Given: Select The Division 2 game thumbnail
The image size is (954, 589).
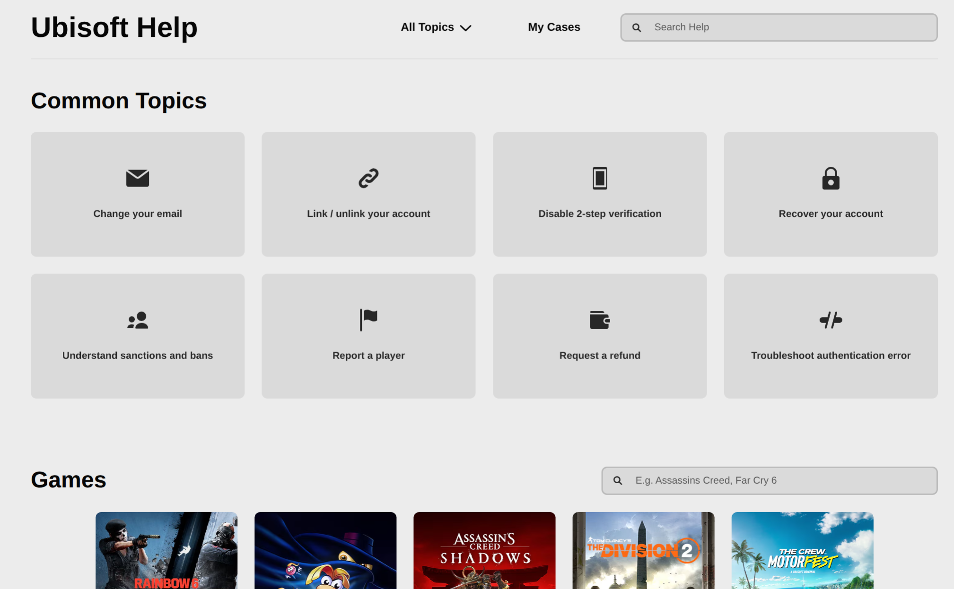Looking at the screenshot, I should 643,550.
